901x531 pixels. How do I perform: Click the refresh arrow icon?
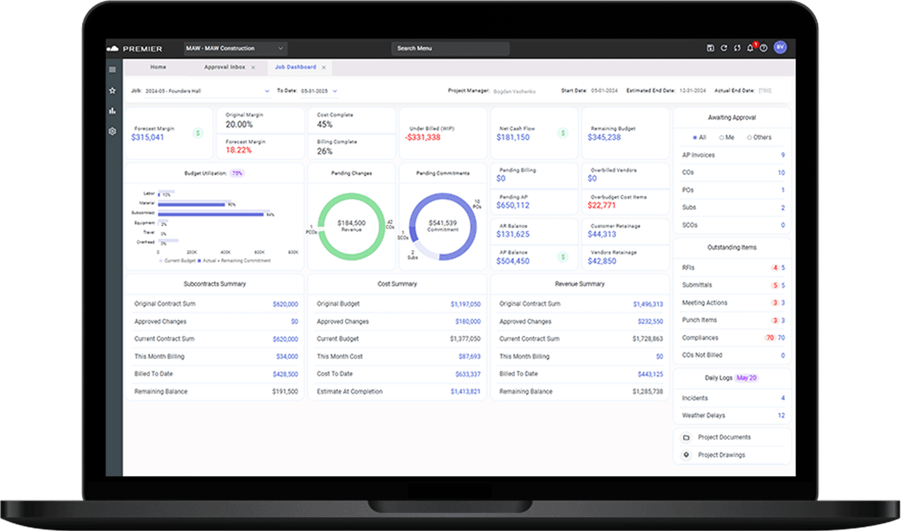724,48
